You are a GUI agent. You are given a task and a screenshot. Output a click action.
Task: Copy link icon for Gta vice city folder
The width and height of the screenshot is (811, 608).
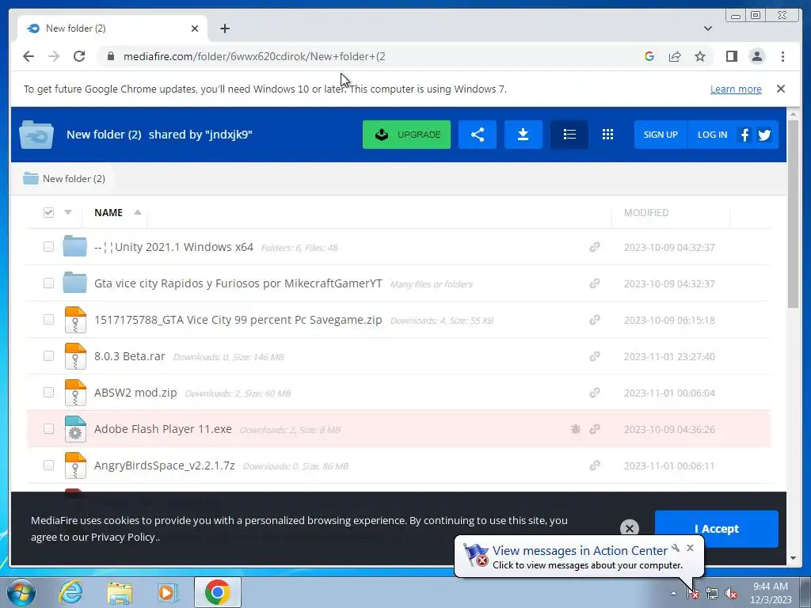[595, 283]
